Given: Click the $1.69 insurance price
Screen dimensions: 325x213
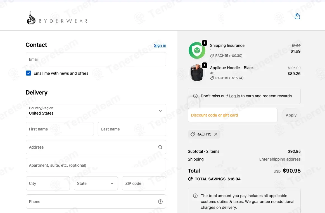Looking at the screenshot, I should (x=295, y=51).
